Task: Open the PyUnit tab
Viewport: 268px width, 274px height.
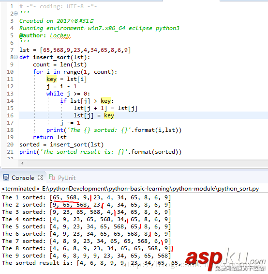Action: point(67,178)
